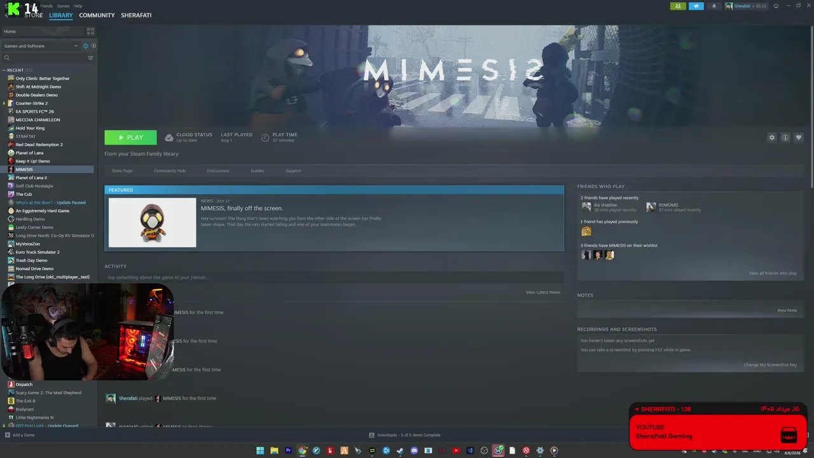Screen dimensions: 814x458
Task: Open avatar of friend who played previously
Action: point(586,231)
